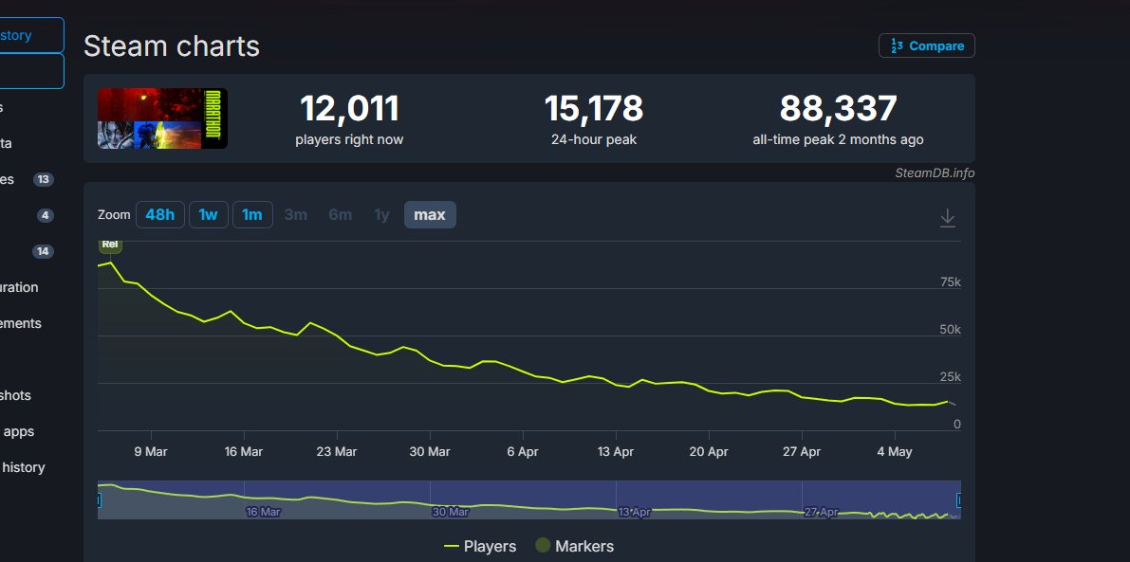
Task: Grab the navigator's right range handle
Action: (x=959, y=500)
